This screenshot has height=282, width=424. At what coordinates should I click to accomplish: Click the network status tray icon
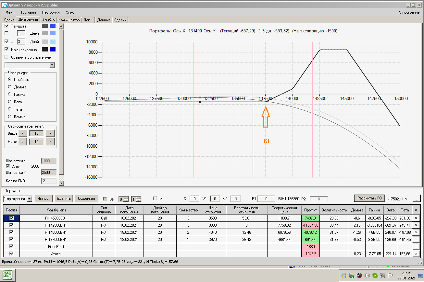coord(383,276)
